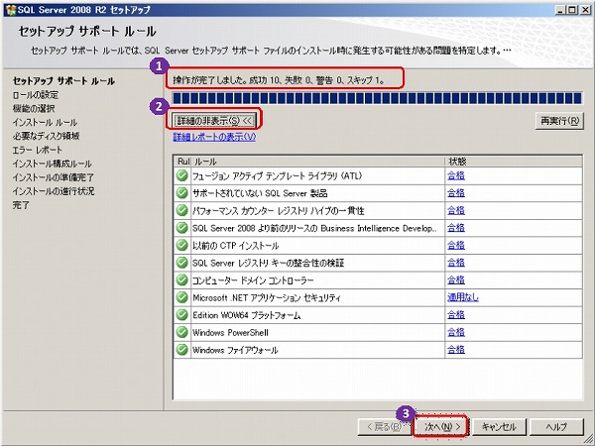Click the disabled < 戻る(B) button
The width and height of the screenshot is (595, 446).
pos(384,427)
